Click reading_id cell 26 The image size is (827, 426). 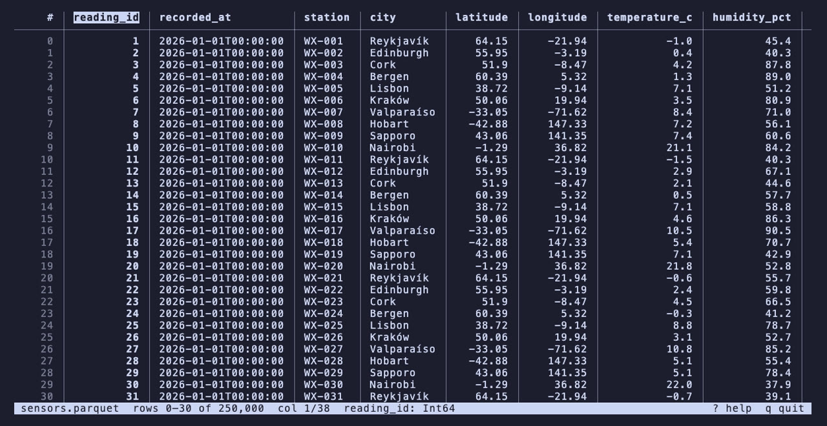tap(132, 337)
